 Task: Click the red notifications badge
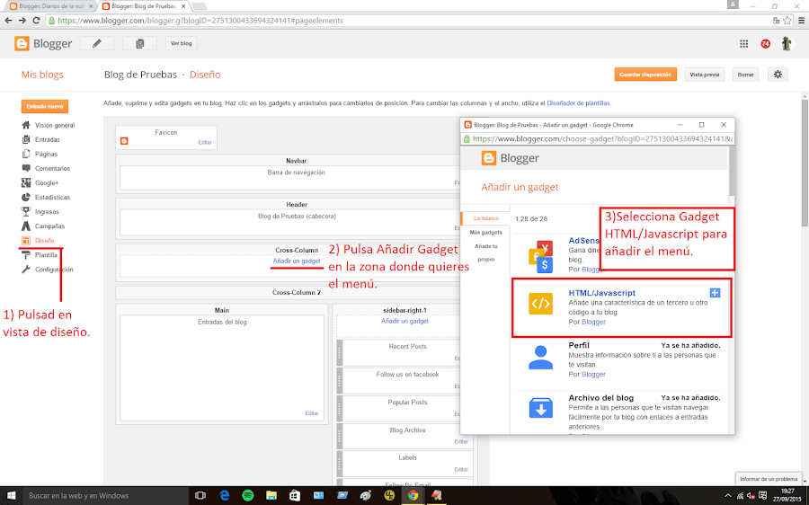765,44
